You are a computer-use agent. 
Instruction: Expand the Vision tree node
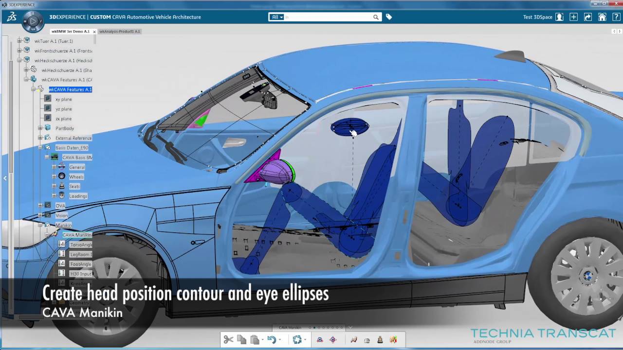(40, 215)
